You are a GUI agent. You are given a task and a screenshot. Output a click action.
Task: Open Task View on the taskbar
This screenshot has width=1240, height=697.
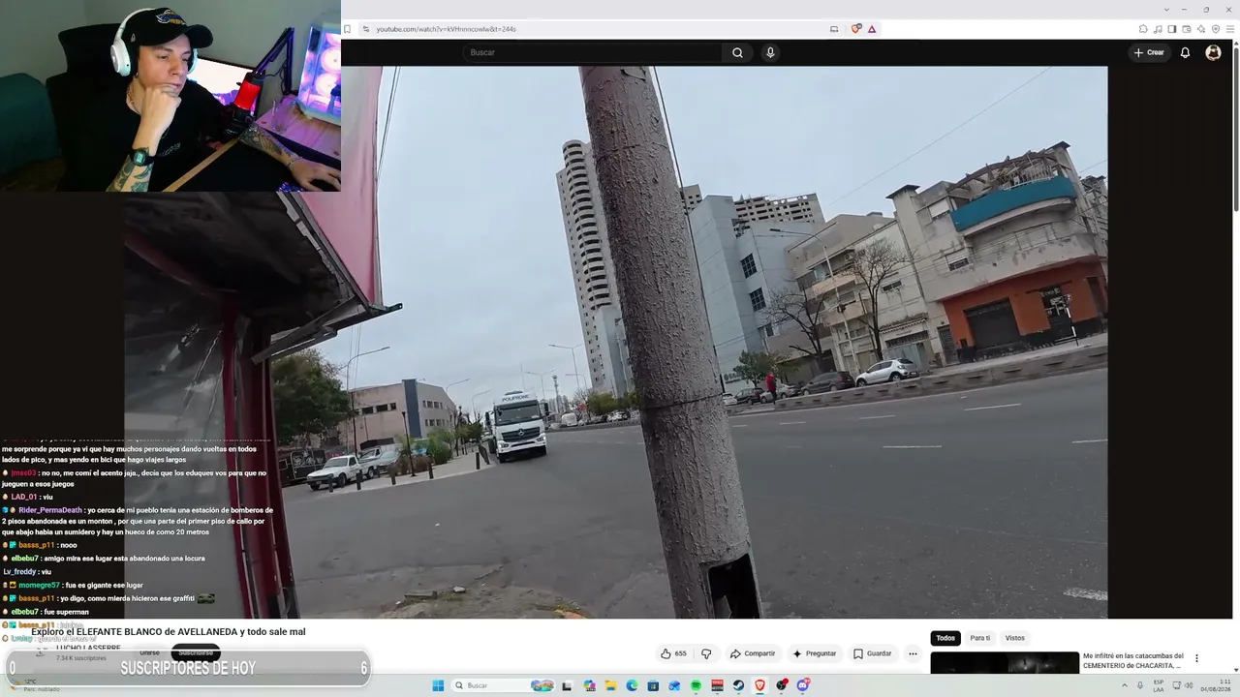[x=569, y=685]
